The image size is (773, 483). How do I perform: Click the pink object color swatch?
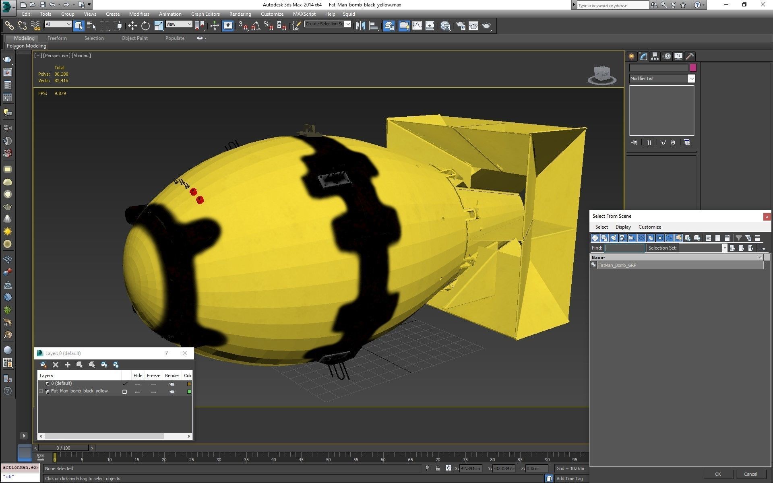693,68
